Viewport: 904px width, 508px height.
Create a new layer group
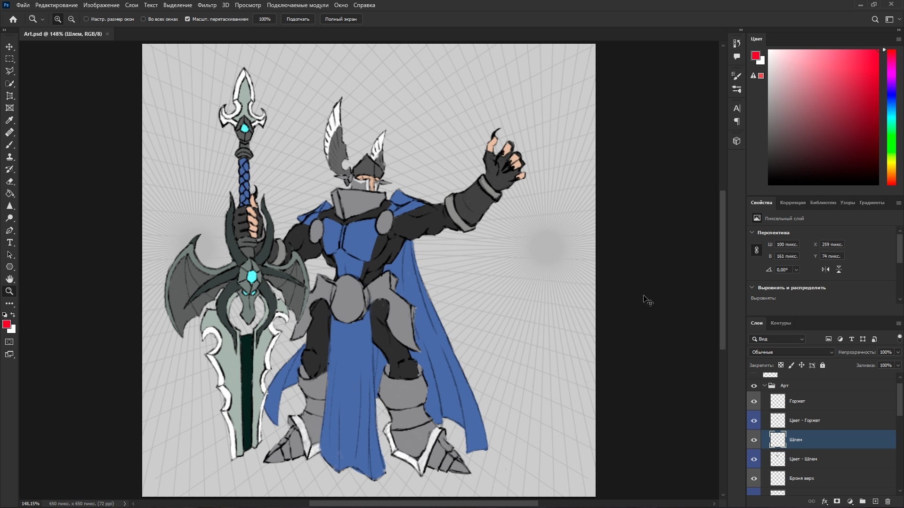click(863, 501)
